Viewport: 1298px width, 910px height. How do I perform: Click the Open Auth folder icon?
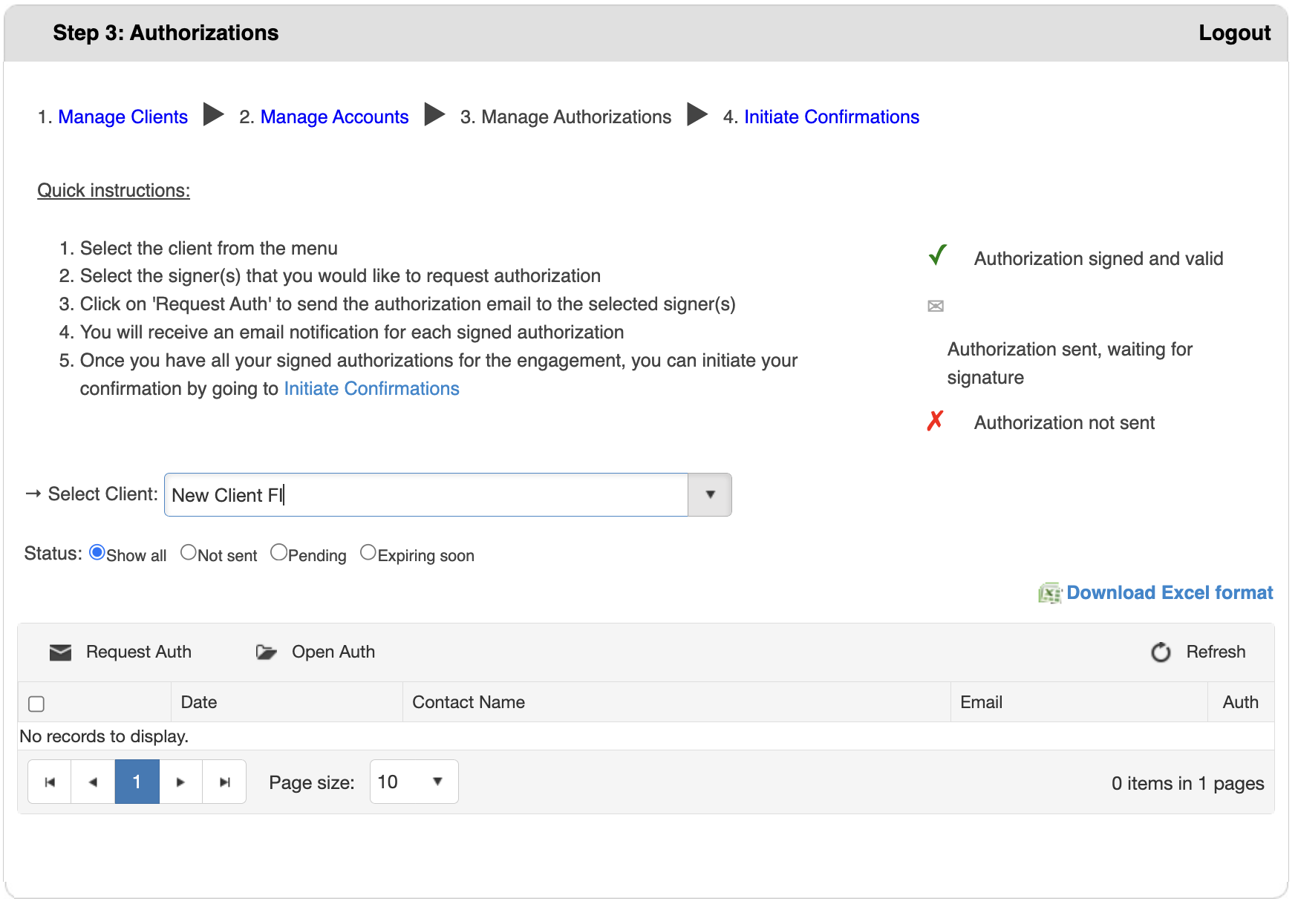coord(266,652)
